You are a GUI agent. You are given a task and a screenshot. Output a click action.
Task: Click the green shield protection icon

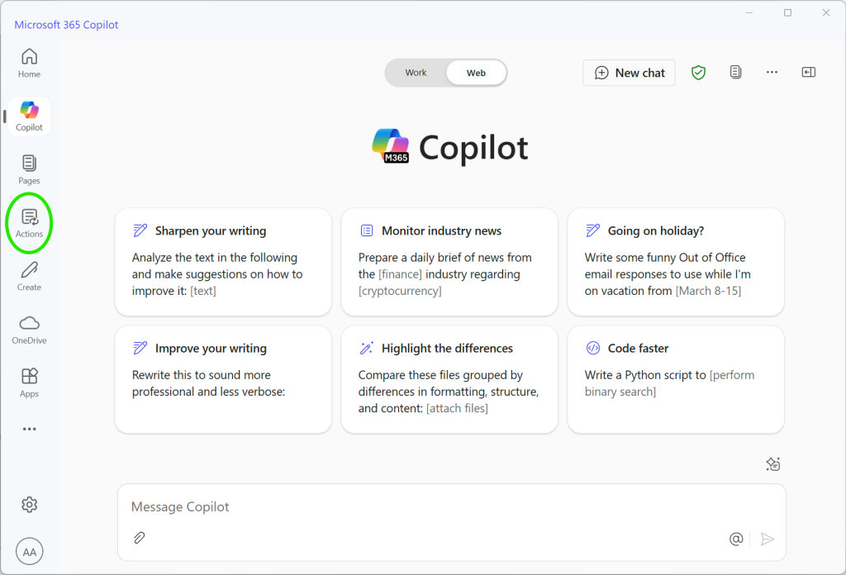699,72
